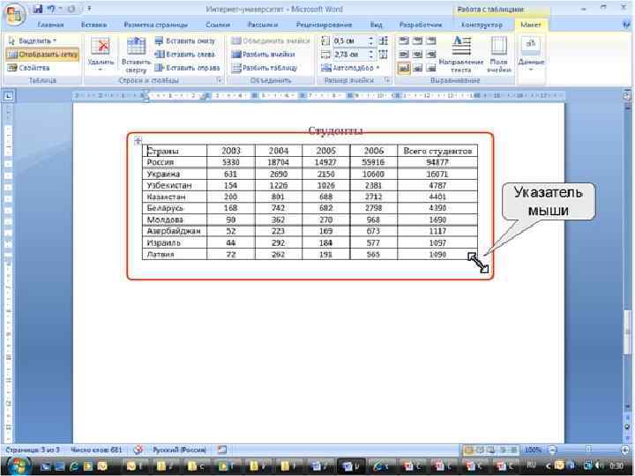The height and width of the screenshot is (476, 635).
Task: Open table Свойства dialog
Action: click(x=28, y=68)
